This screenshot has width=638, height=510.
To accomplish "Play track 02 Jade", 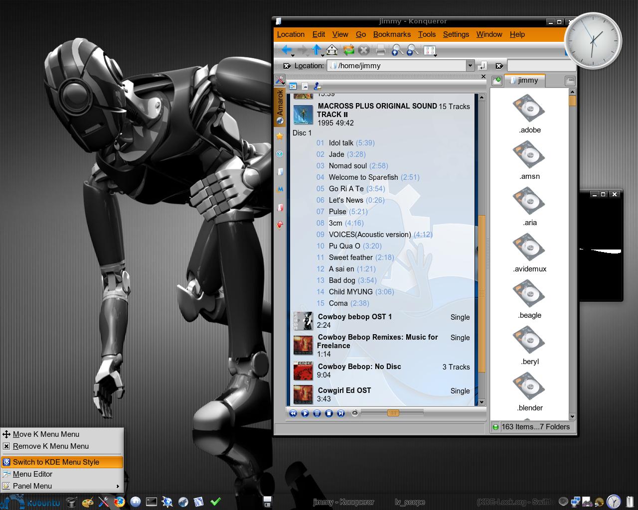I will pos(341,154).
